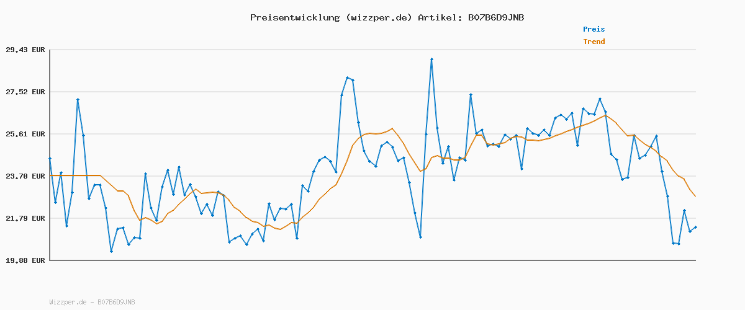Click the early price spike near 27.52 EUR
745x310 pixels.
tap(78, 99)
